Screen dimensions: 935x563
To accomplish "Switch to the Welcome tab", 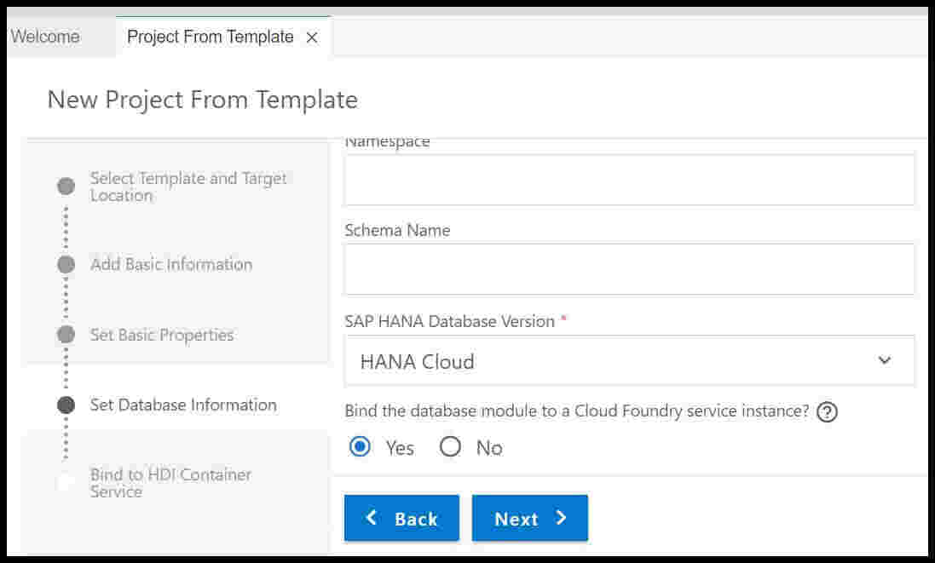I will click(47, 37).
